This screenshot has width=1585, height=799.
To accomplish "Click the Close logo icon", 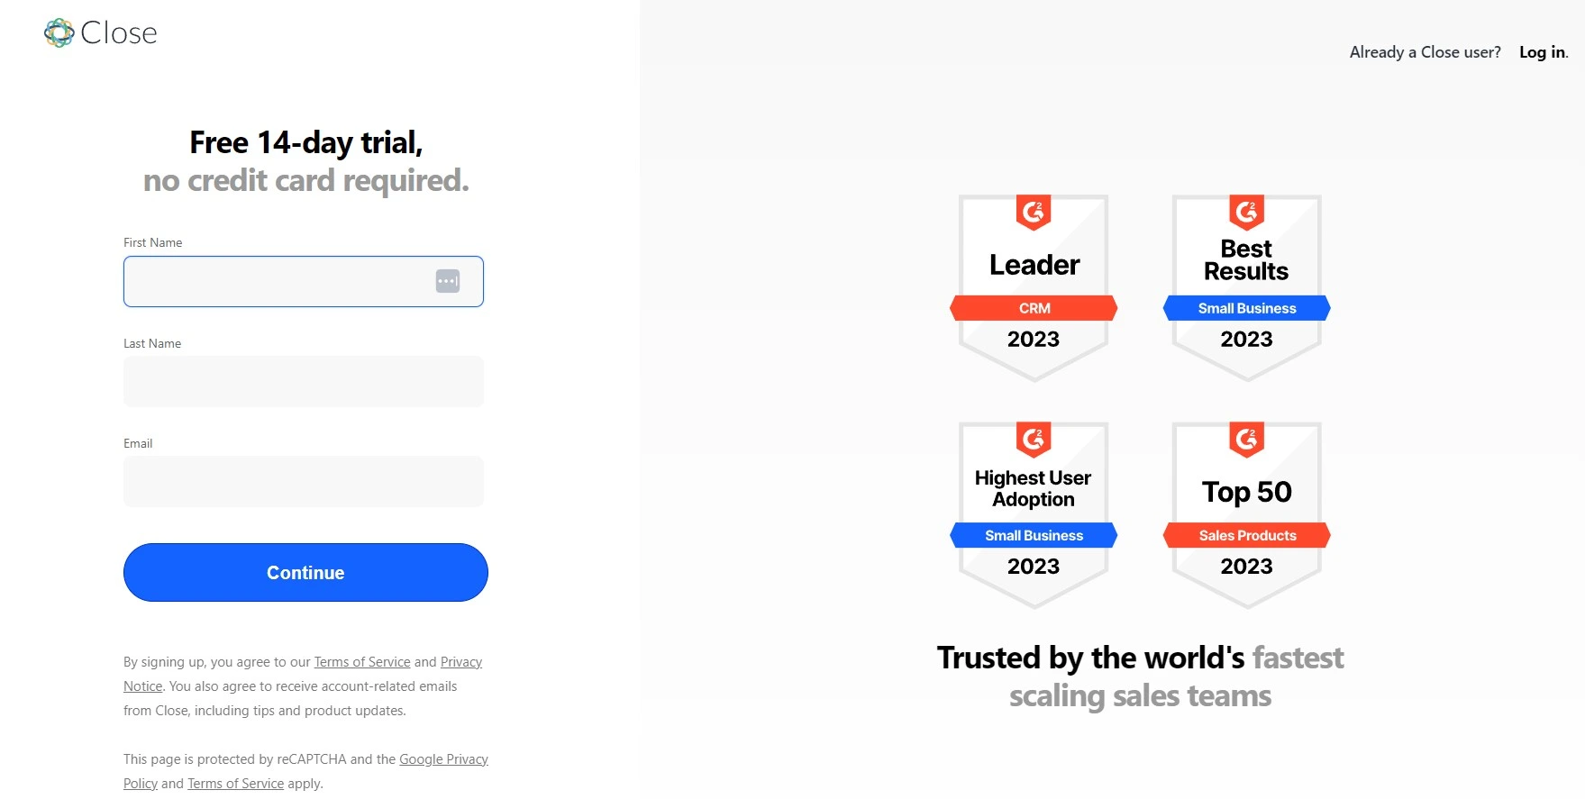I will click(x=59, y=33).
